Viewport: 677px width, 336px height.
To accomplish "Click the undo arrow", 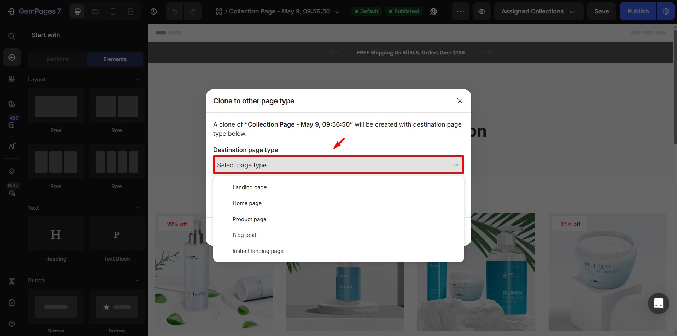I will point(175,11).
